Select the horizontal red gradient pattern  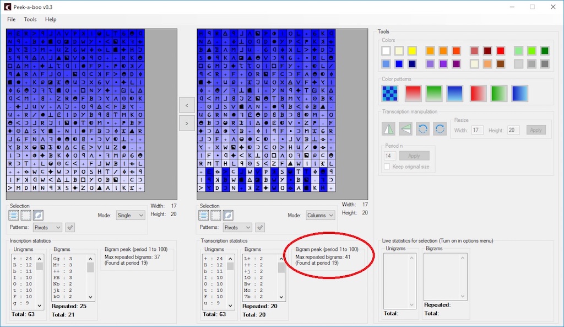478,93
